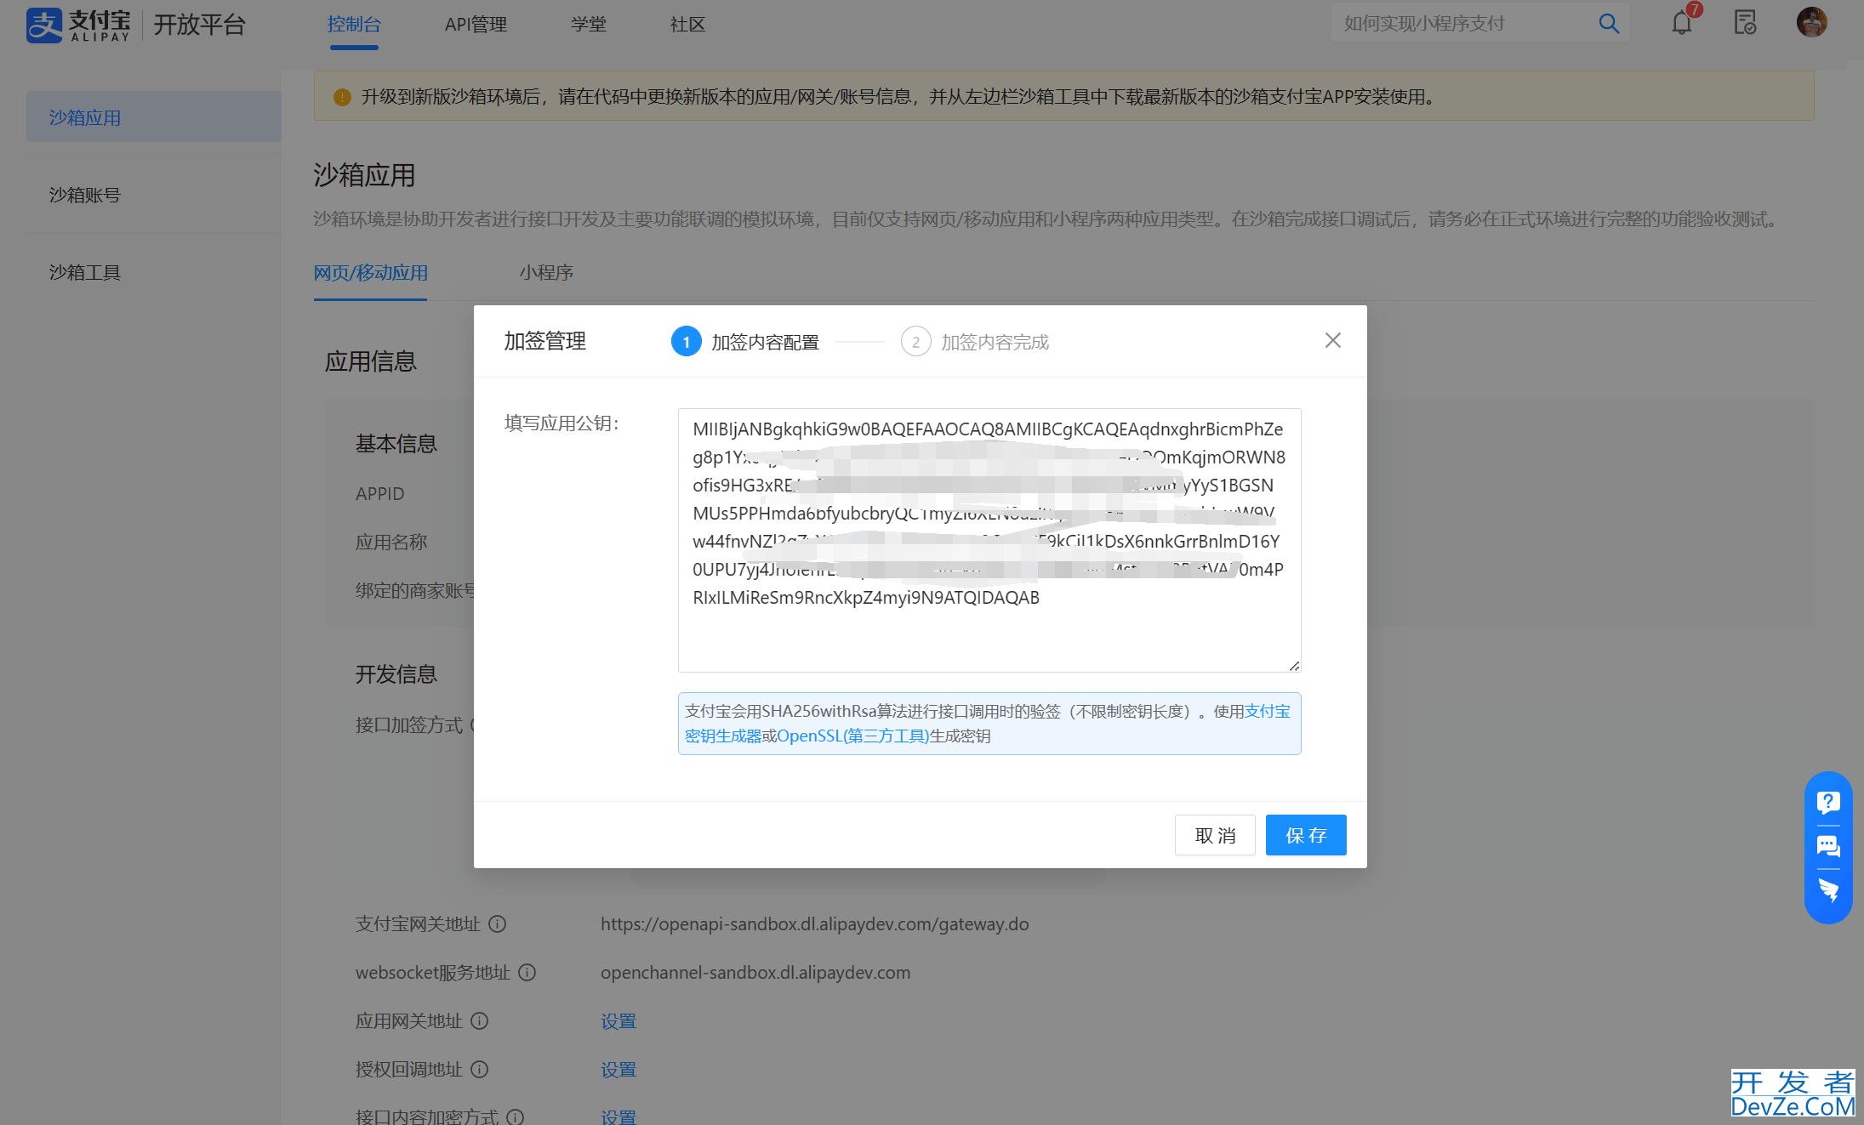Click step 1 circle 加签内容配置
1864x1125 pixels.
[687, 342]
